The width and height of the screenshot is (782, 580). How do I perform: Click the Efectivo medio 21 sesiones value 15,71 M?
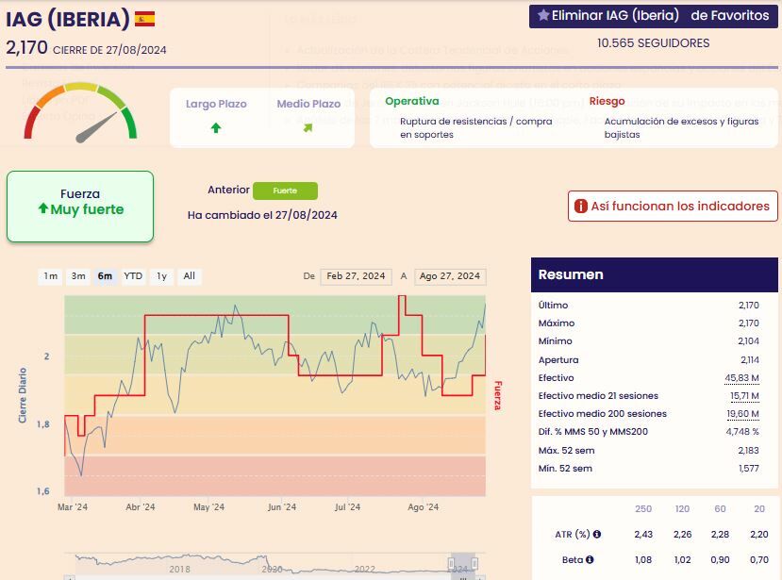(744, 396)
